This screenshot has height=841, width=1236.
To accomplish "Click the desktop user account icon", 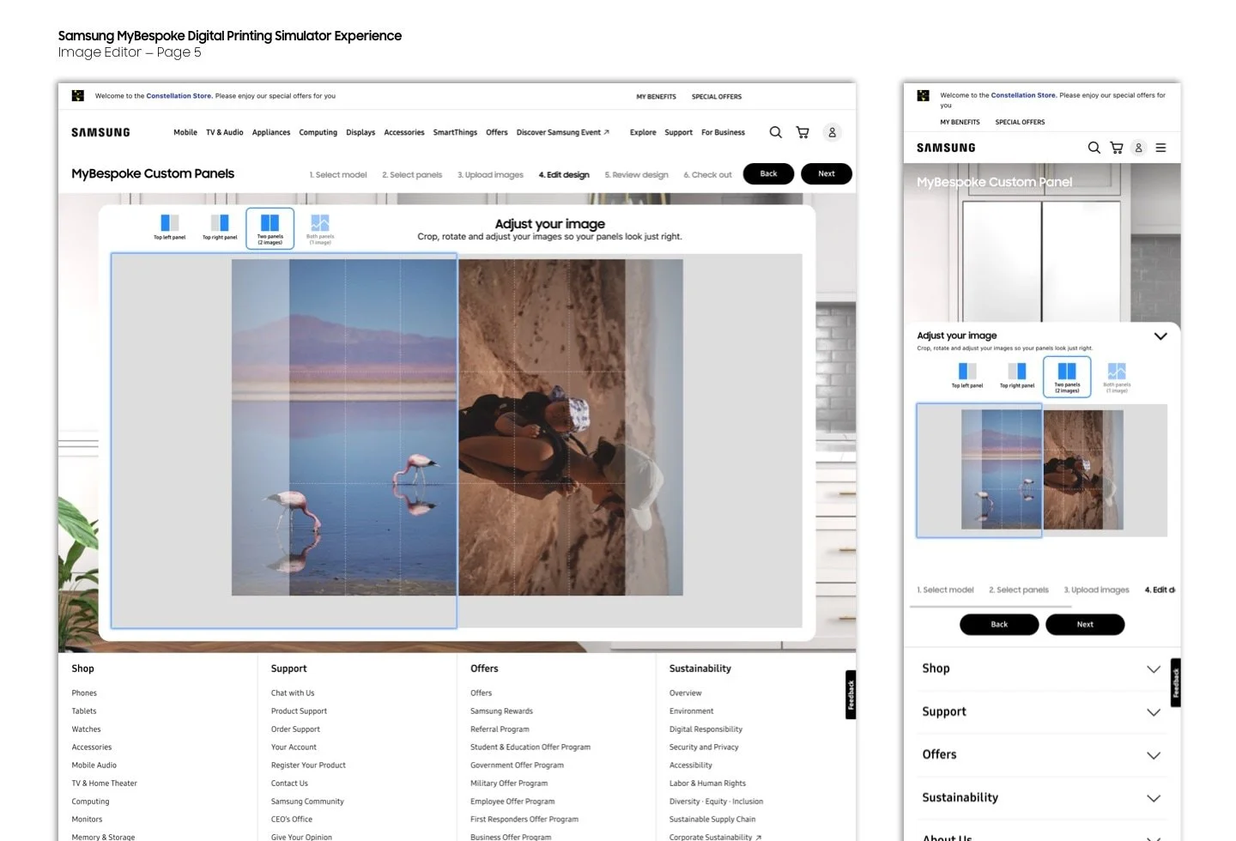I will (x=832, y=132).
